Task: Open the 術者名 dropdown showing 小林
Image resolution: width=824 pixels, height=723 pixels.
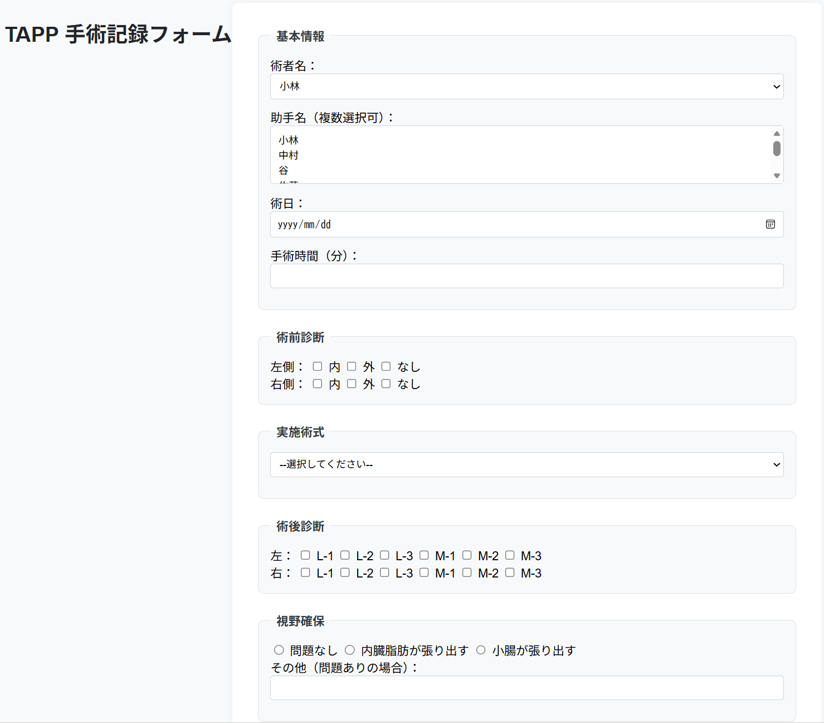Action: point(526,86)
